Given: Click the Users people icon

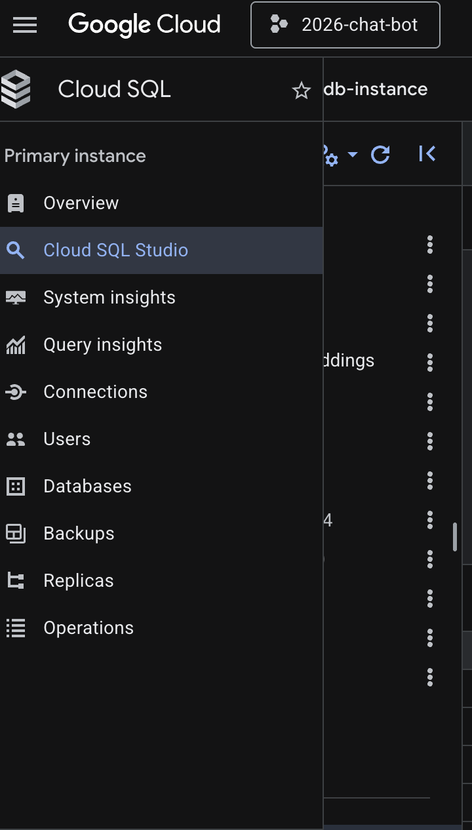Looking at the screenshot, I should coord(16,439).
